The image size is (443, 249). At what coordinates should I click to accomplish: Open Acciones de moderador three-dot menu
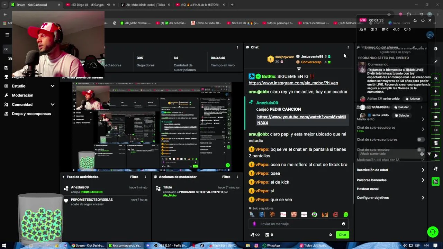[237, 177]
